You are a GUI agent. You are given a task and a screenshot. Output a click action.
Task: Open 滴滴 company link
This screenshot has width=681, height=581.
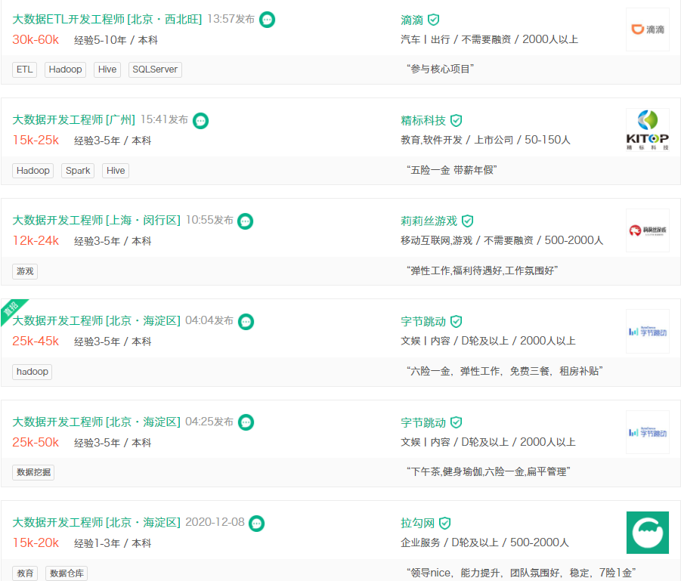click(x=412, y=20)
